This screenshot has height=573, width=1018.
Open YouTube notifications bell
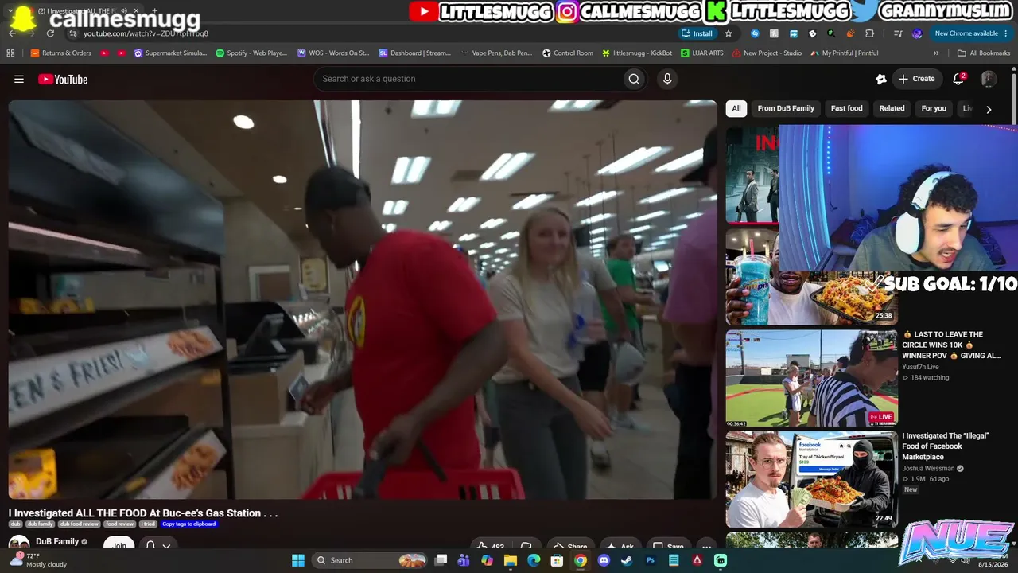point(958,79)
